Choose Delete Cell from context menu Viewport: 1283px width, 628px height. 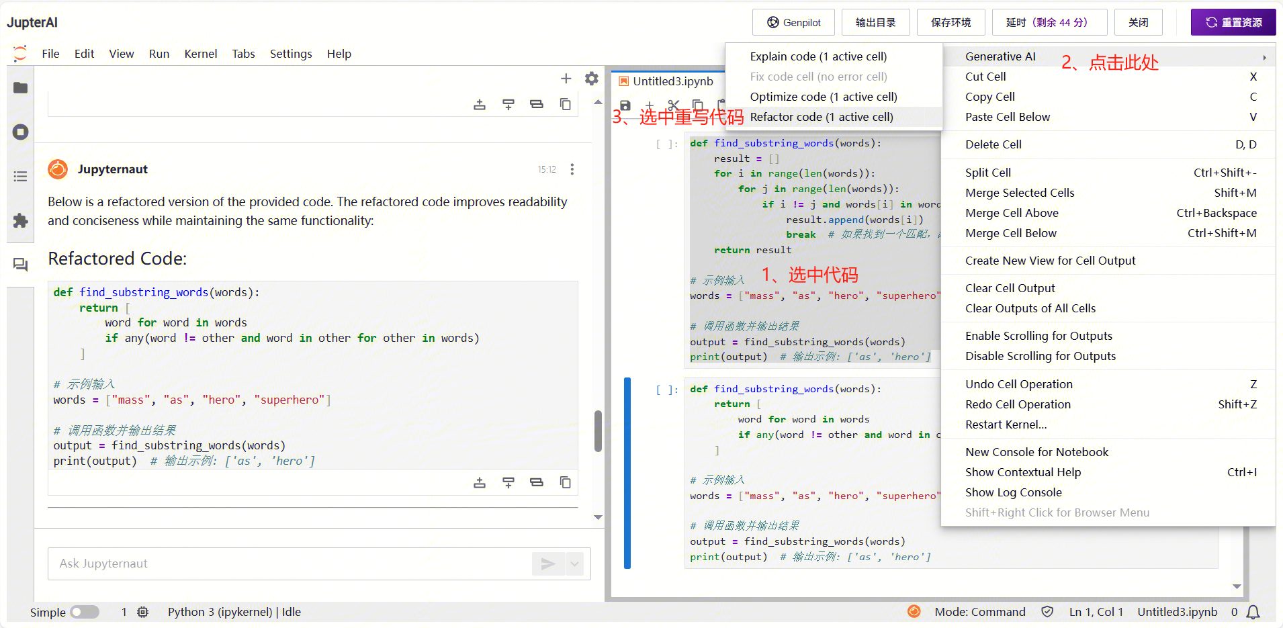pos(1108,144)
